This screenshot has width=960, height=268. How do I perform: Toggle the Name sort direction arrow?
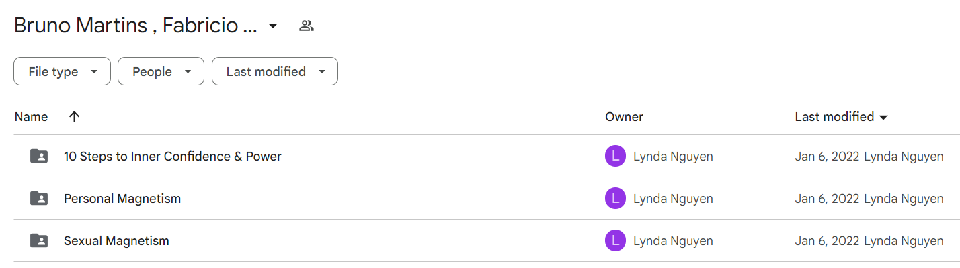75,116
